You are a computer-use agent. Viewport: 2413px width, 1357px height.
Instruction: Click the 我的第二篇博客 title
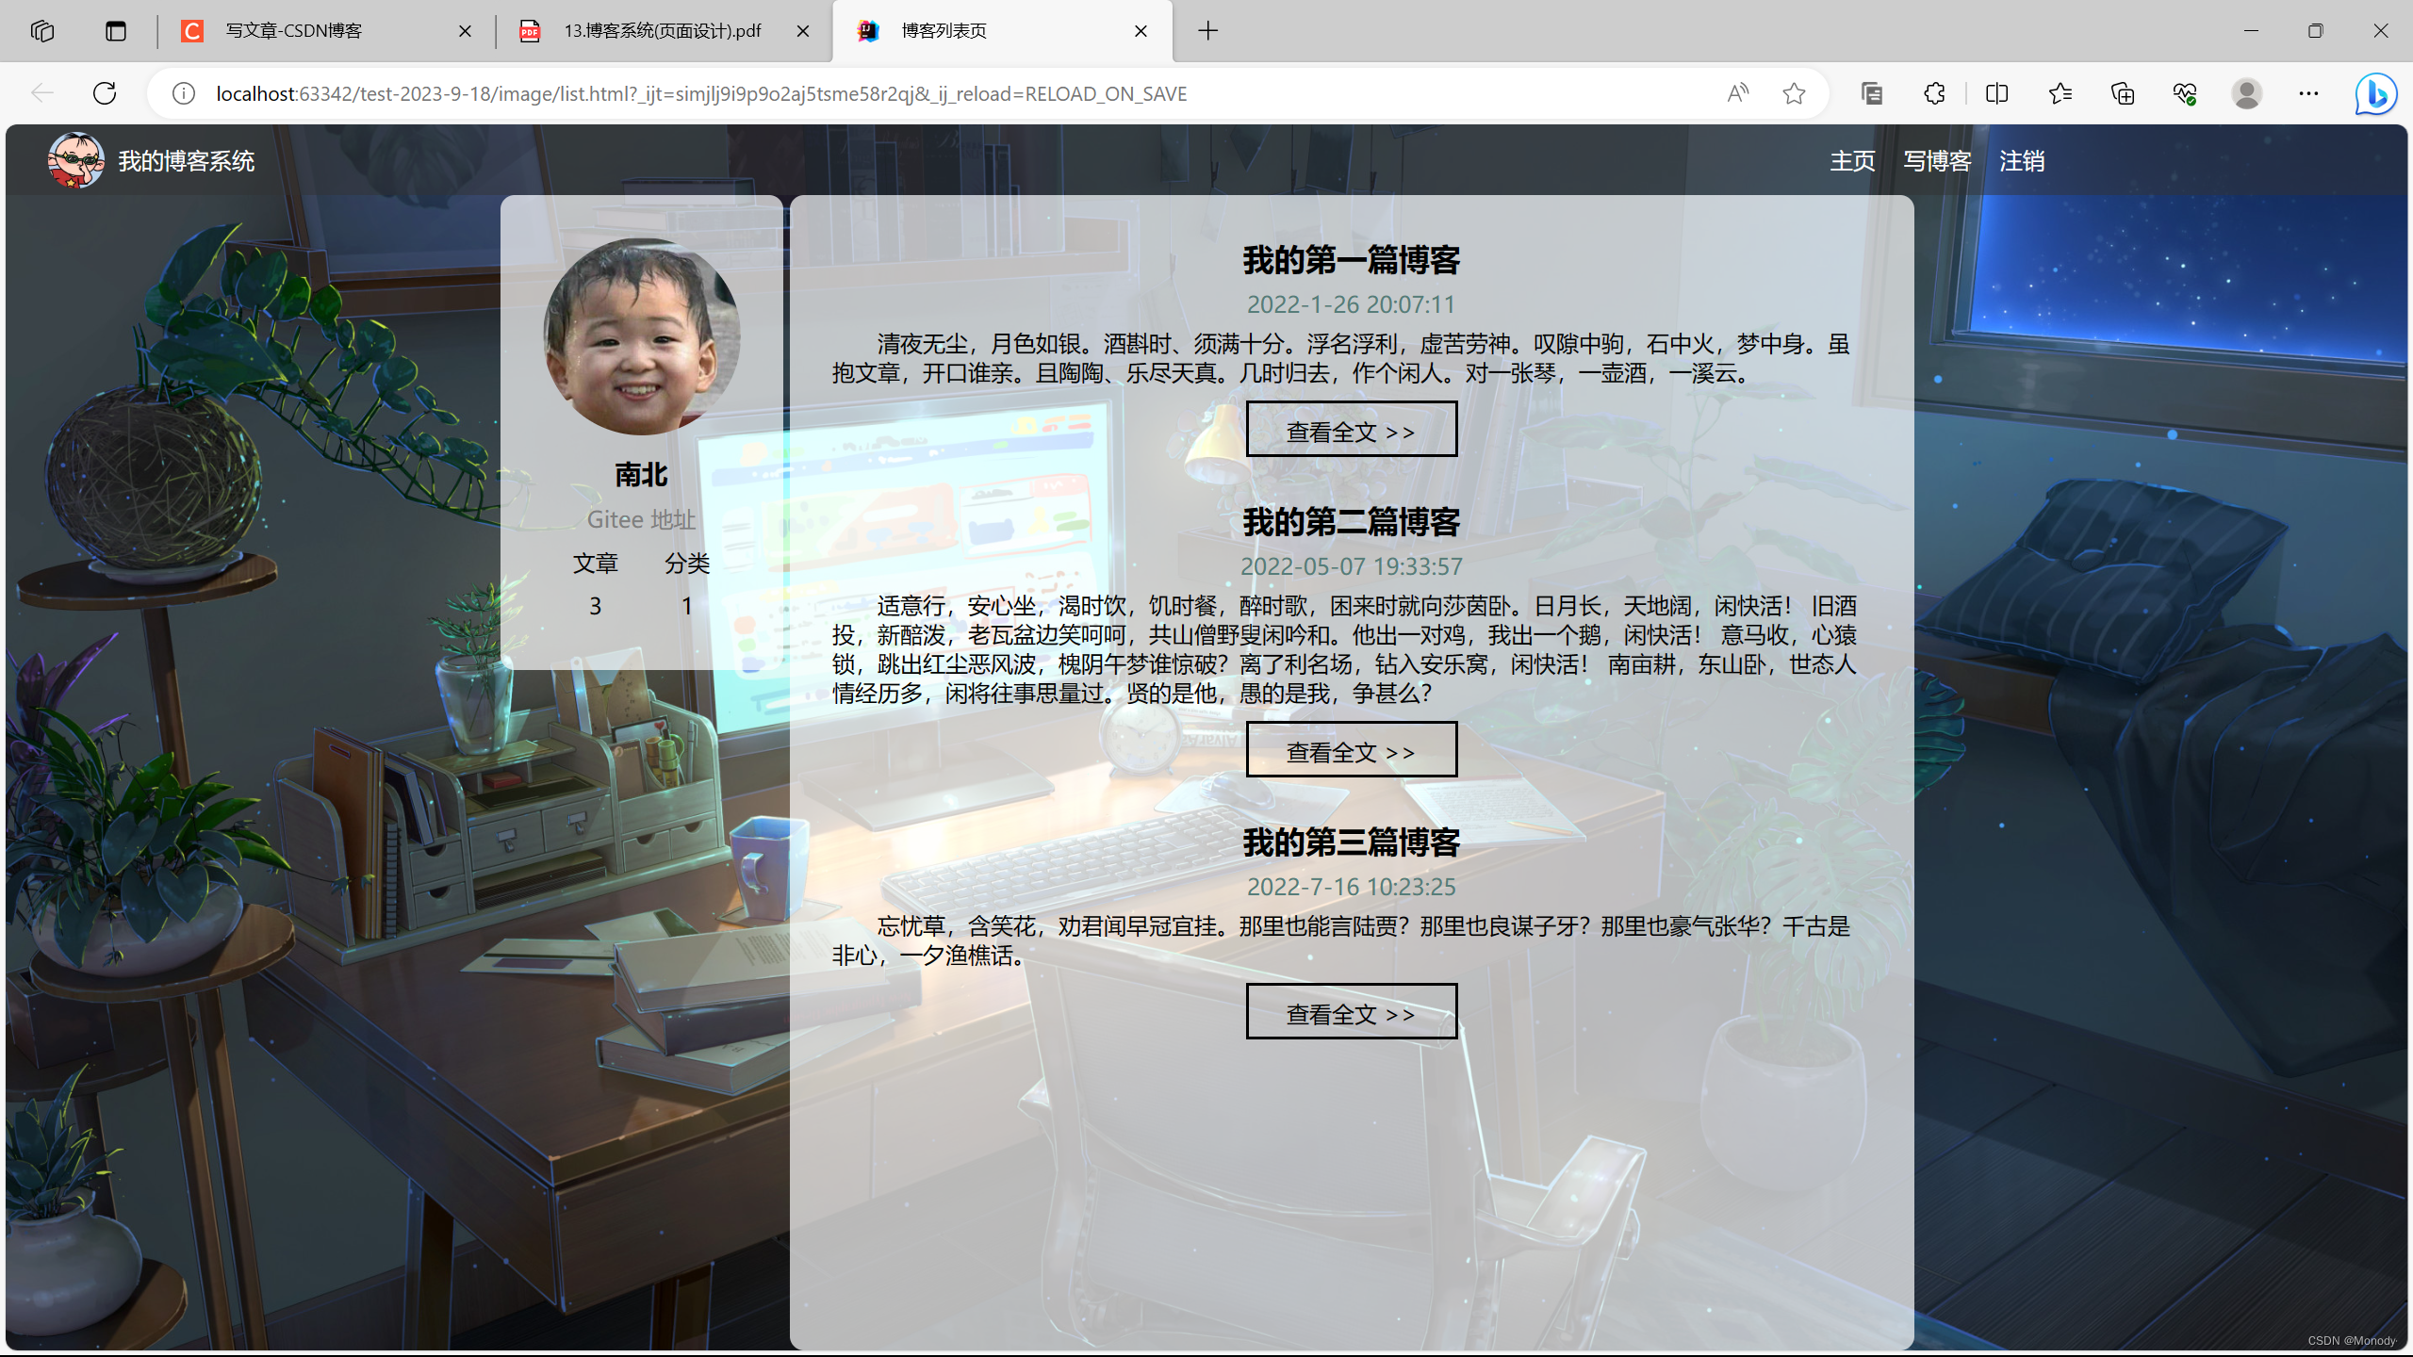pyautogui.click(x=1352, y=522)
